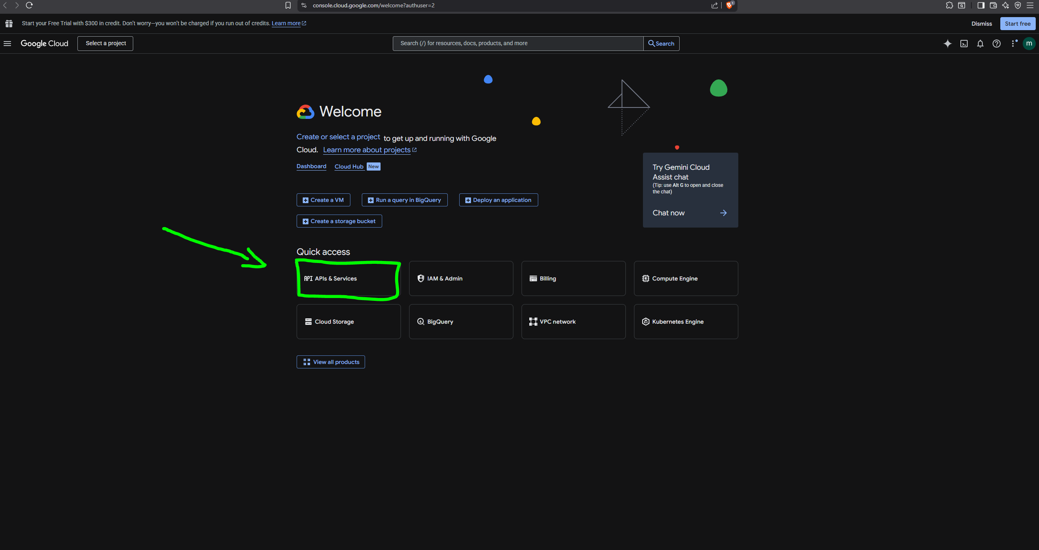This screenshot has width=1039, height=550.
Task: Switch to the Cloud Hub tab
Action: point(349,167)
